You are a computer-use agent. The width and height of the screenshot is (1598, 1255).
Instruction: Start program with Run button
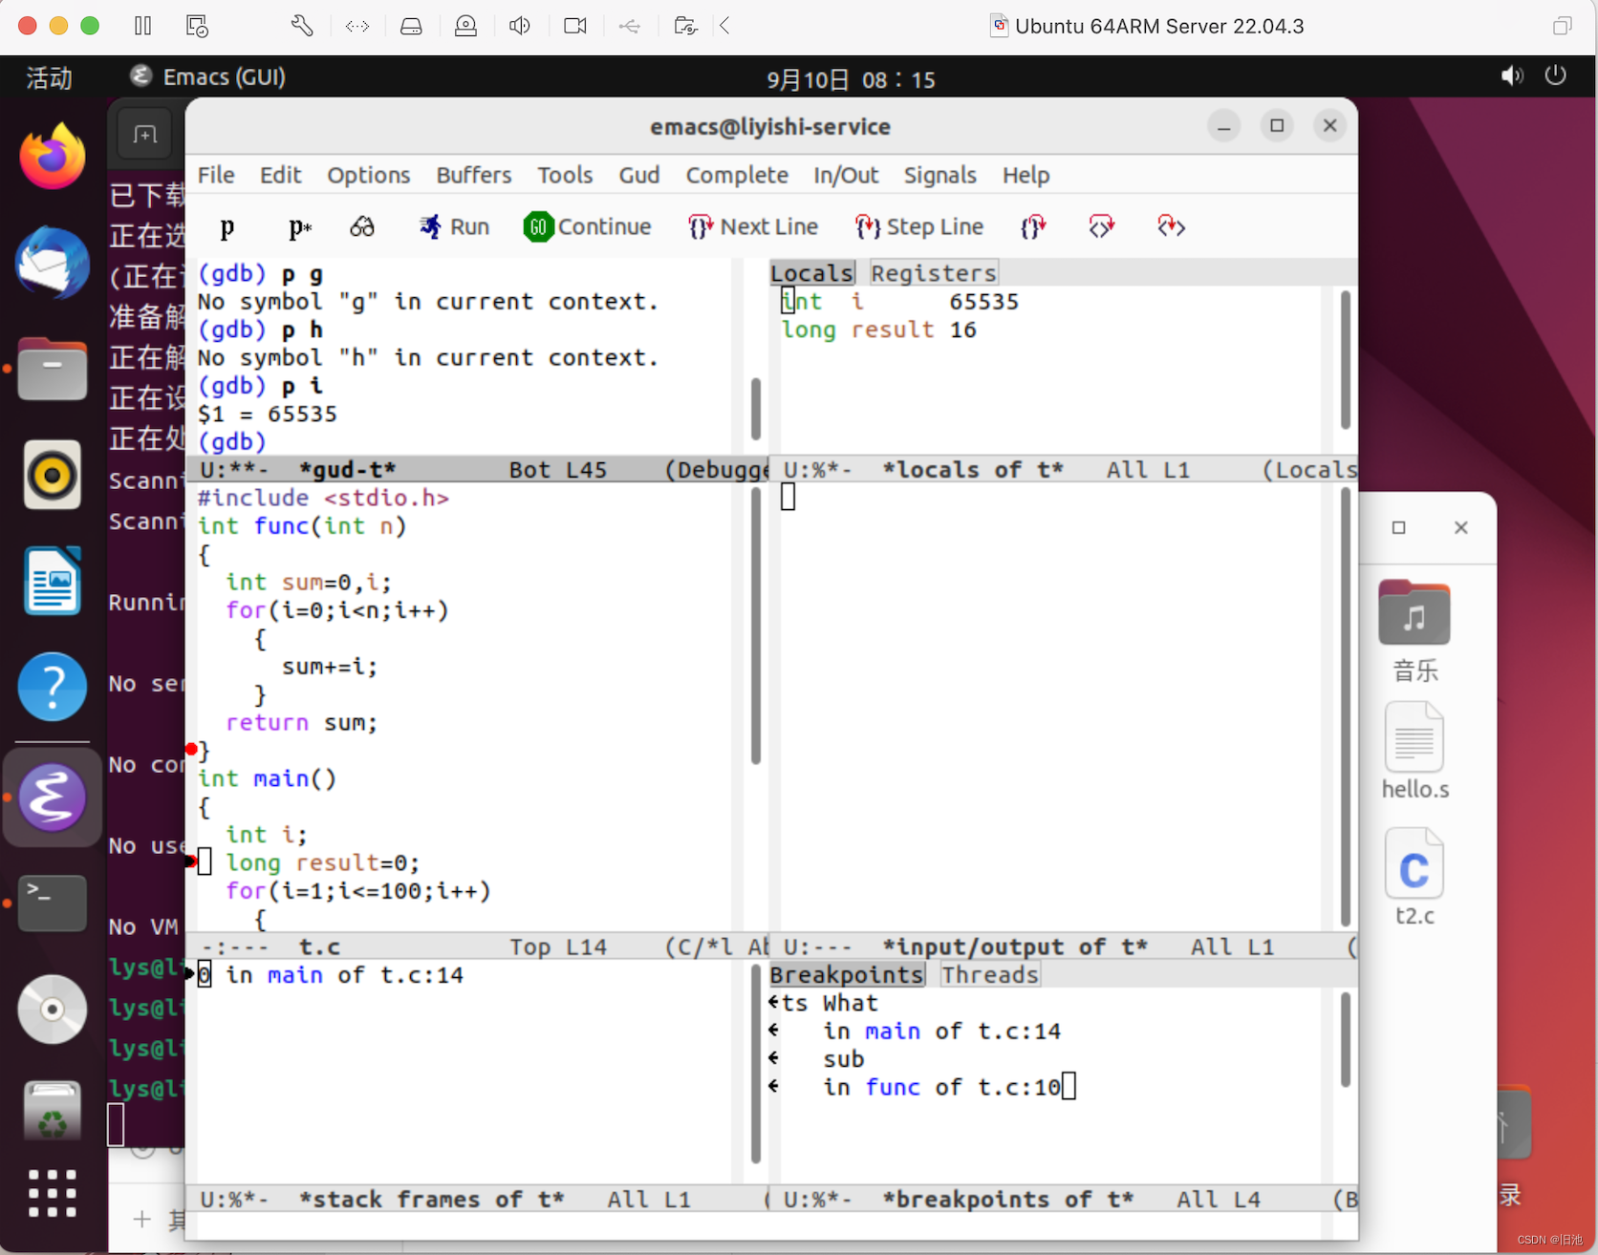(454, 227)
